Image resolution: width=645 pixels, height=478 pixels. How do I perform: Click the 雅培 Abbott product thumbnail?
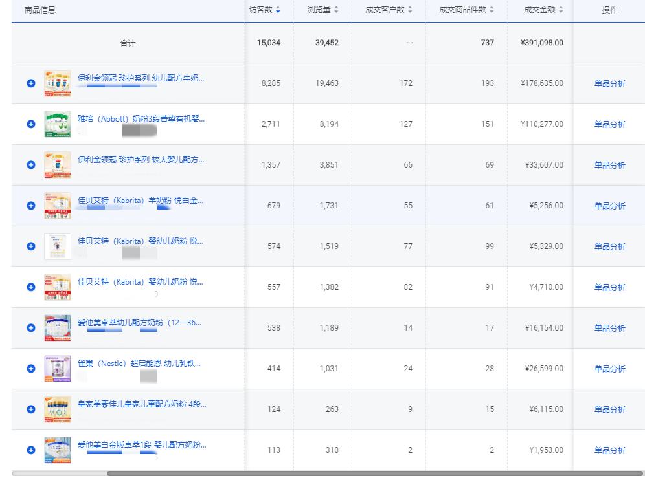coord(58,124)
